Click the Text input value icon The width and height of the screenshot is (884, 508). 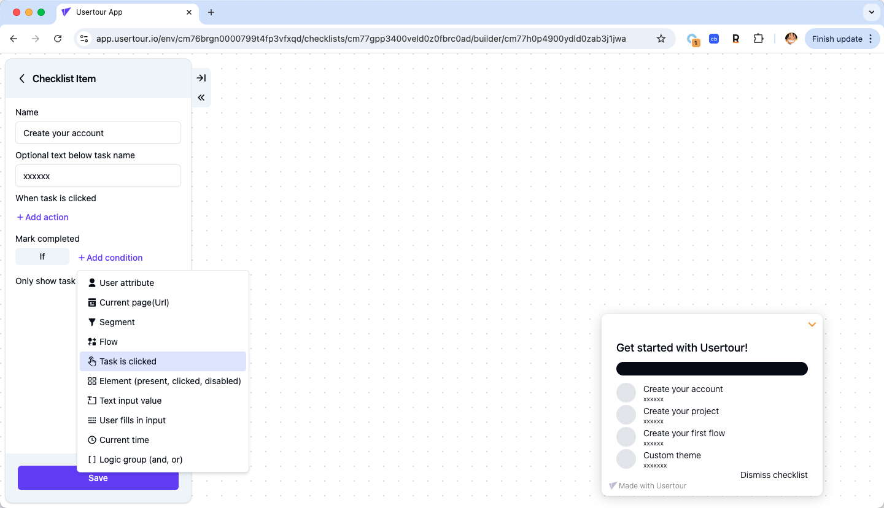coord(92,401)
